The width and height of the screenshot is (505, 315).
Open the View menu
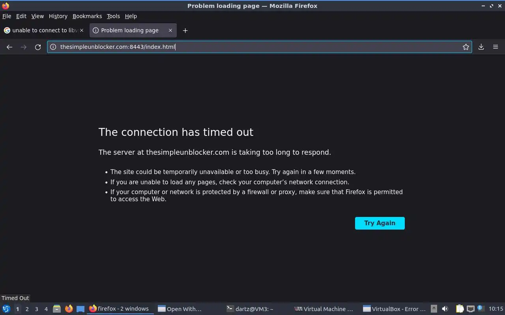pyautogui.click(x=37, y=16)
